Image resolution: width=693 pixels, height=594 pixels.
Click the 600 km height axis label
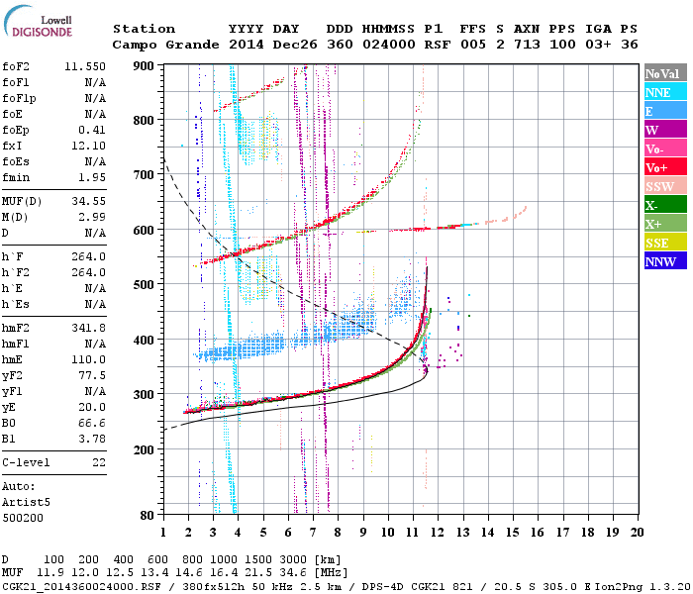coord(144,231)
